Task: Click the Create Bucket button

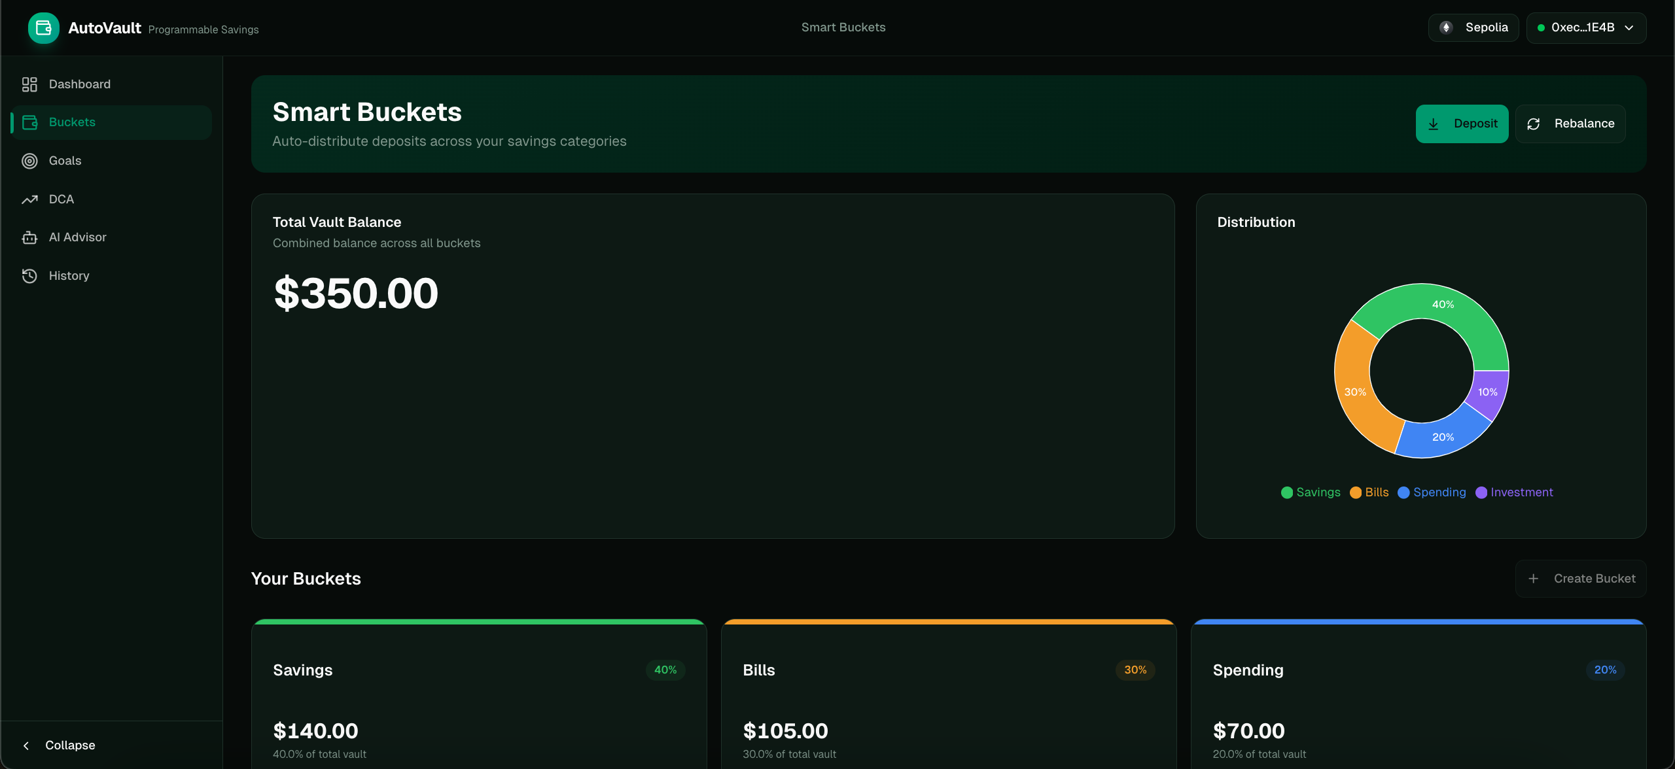Action: click(x=1581, y=579)
